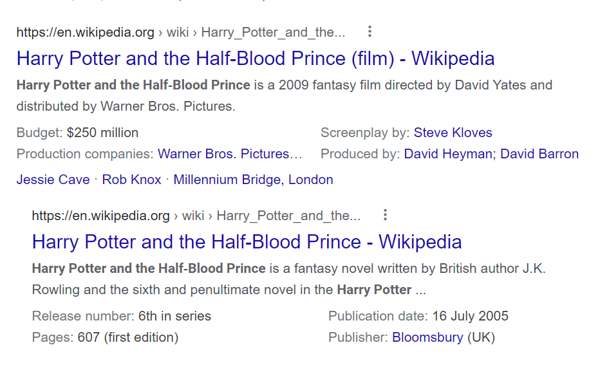The image size is (609, 372).
Task: Open the Half-Blood Prince (film) Wikipedia result
Action: (255, 59)
